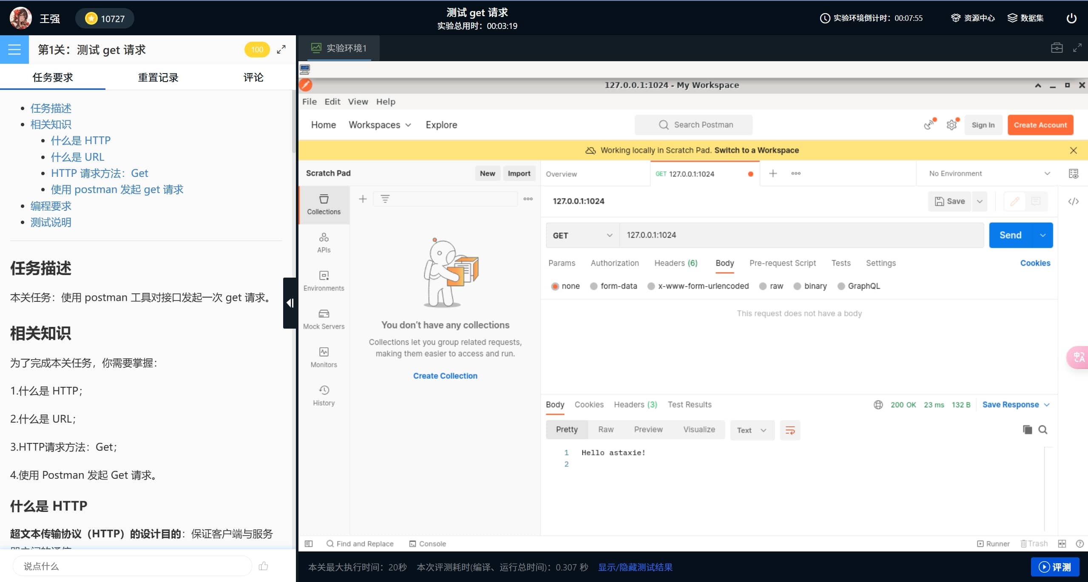The width and height of the screenshot is (1088, 582).
Task: Open the collections more options dots
Action: pos(528,199)
